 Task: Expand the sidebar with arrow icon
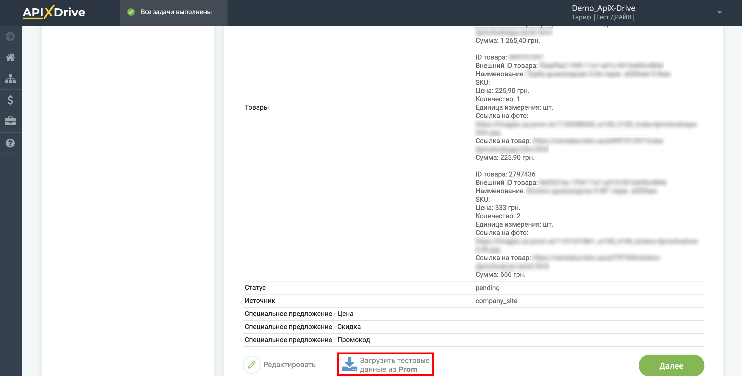10,36
